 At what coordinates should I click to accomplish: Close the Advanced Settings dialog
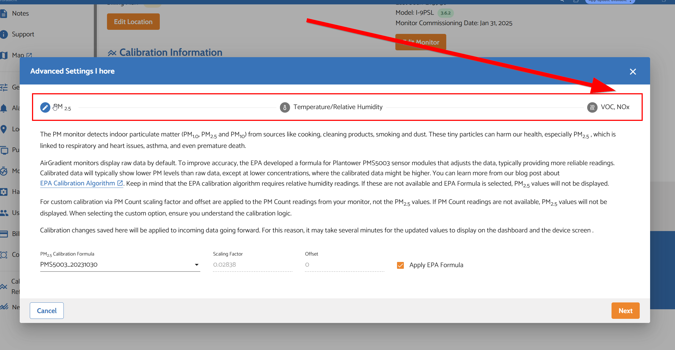pos(633,72)
